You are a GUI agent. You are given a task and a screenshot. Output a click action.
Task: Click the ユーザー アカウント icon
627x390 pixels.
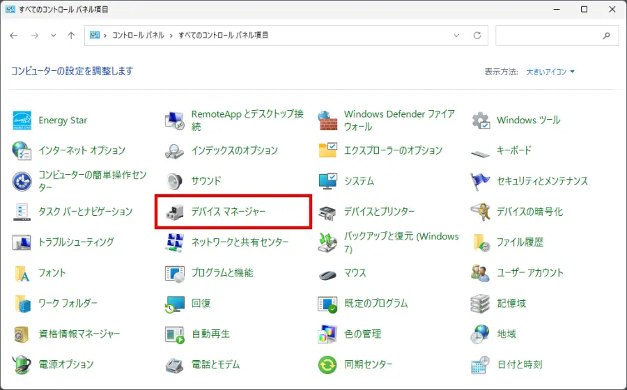480,273
